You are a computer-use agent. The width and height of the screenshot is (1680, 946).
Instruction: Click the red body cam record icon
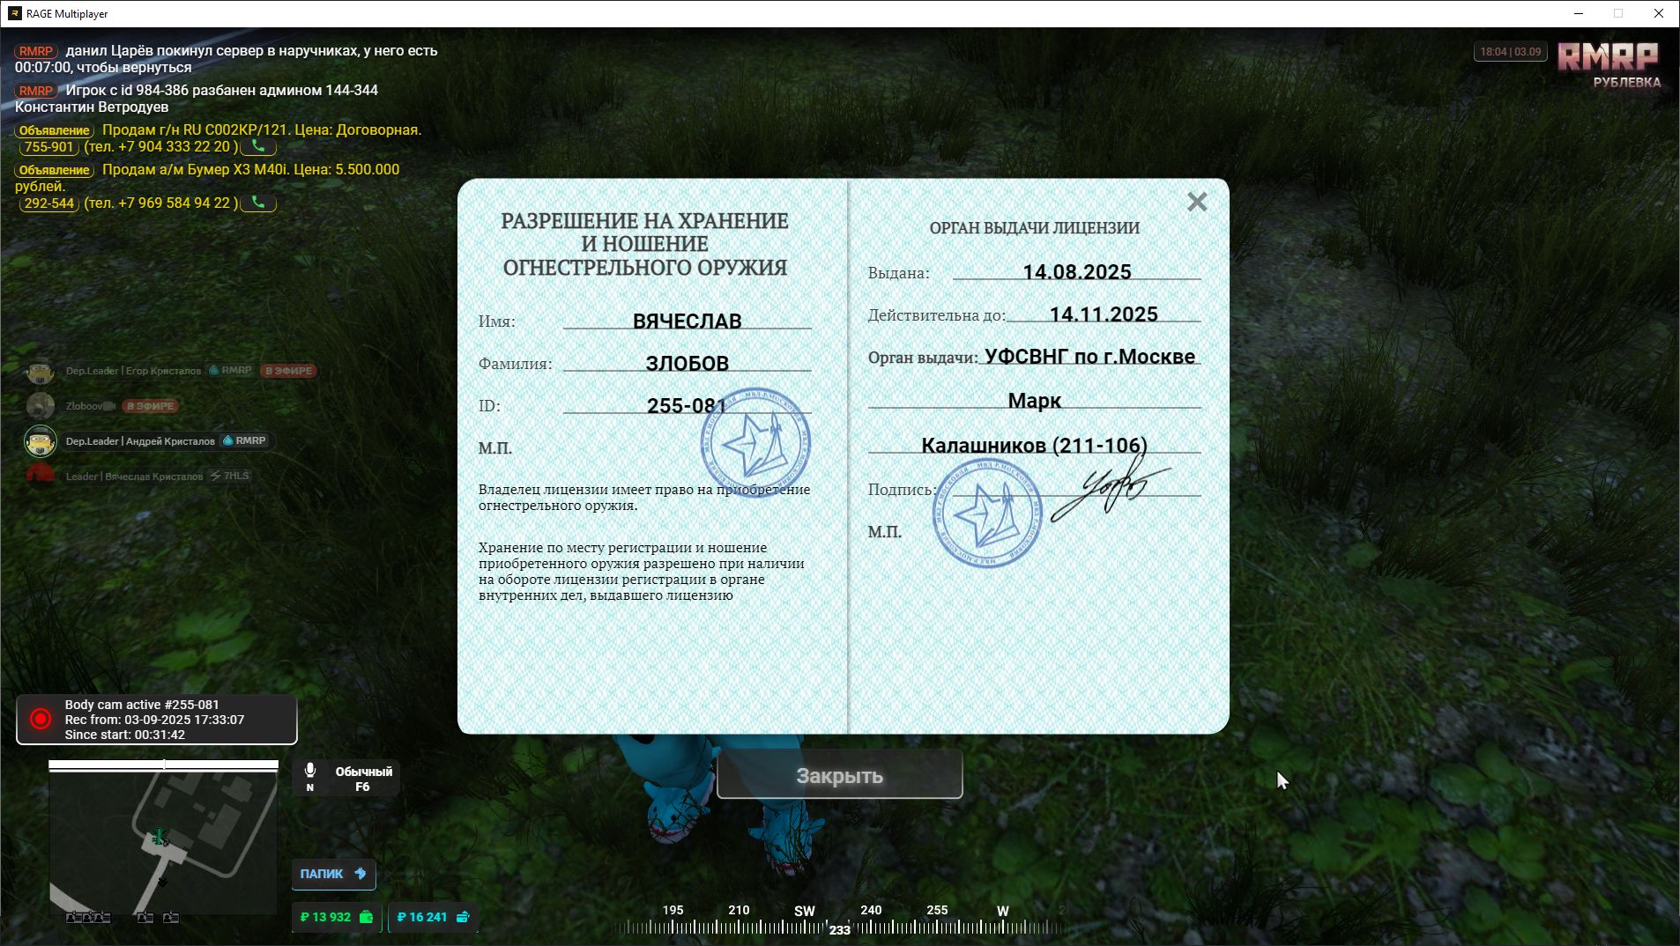click(x=41, y=719)
